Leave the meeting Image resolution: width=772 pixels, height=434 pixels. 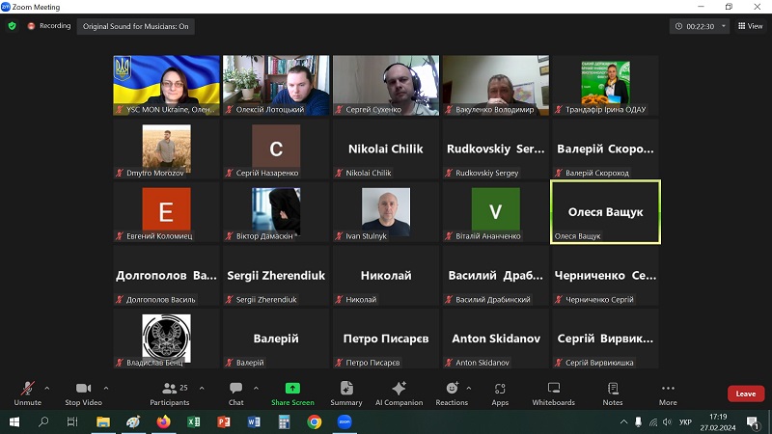click(x=745, y=393)
